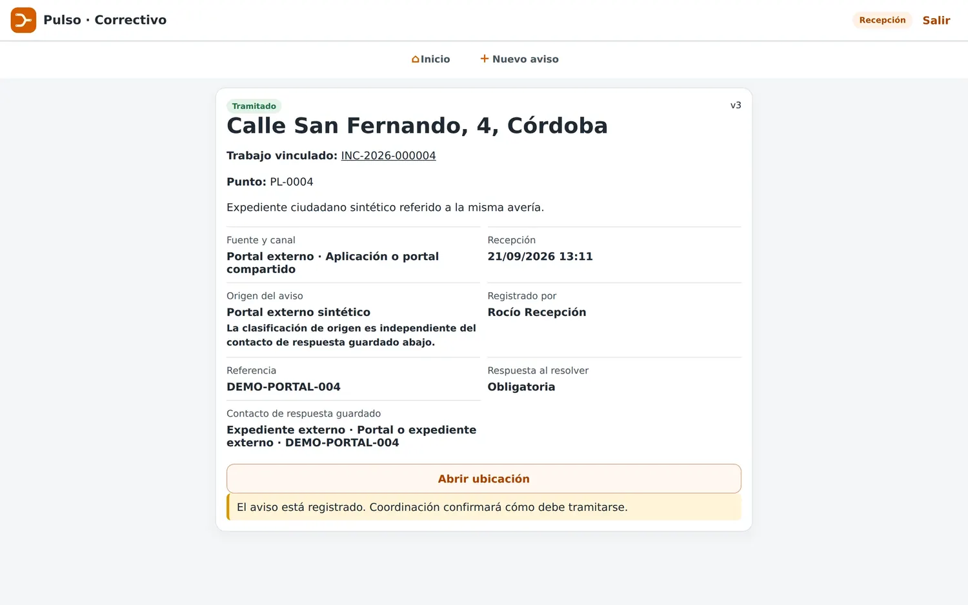Click the plus icon beside Nuevo aviso
Screen dimensions: 968x605
485,59
